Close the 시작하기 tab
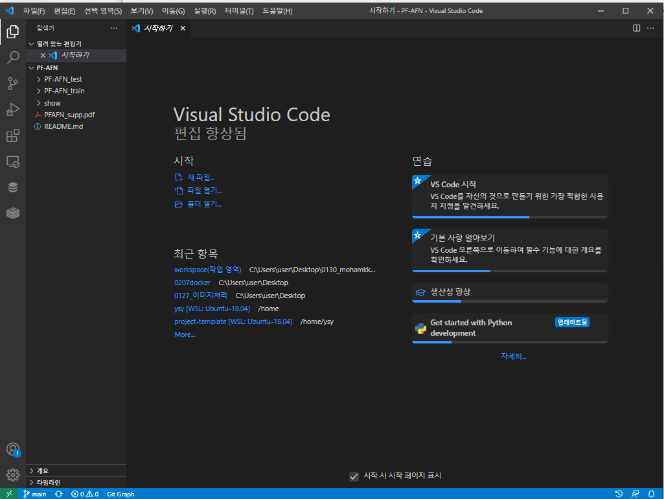 183,28
